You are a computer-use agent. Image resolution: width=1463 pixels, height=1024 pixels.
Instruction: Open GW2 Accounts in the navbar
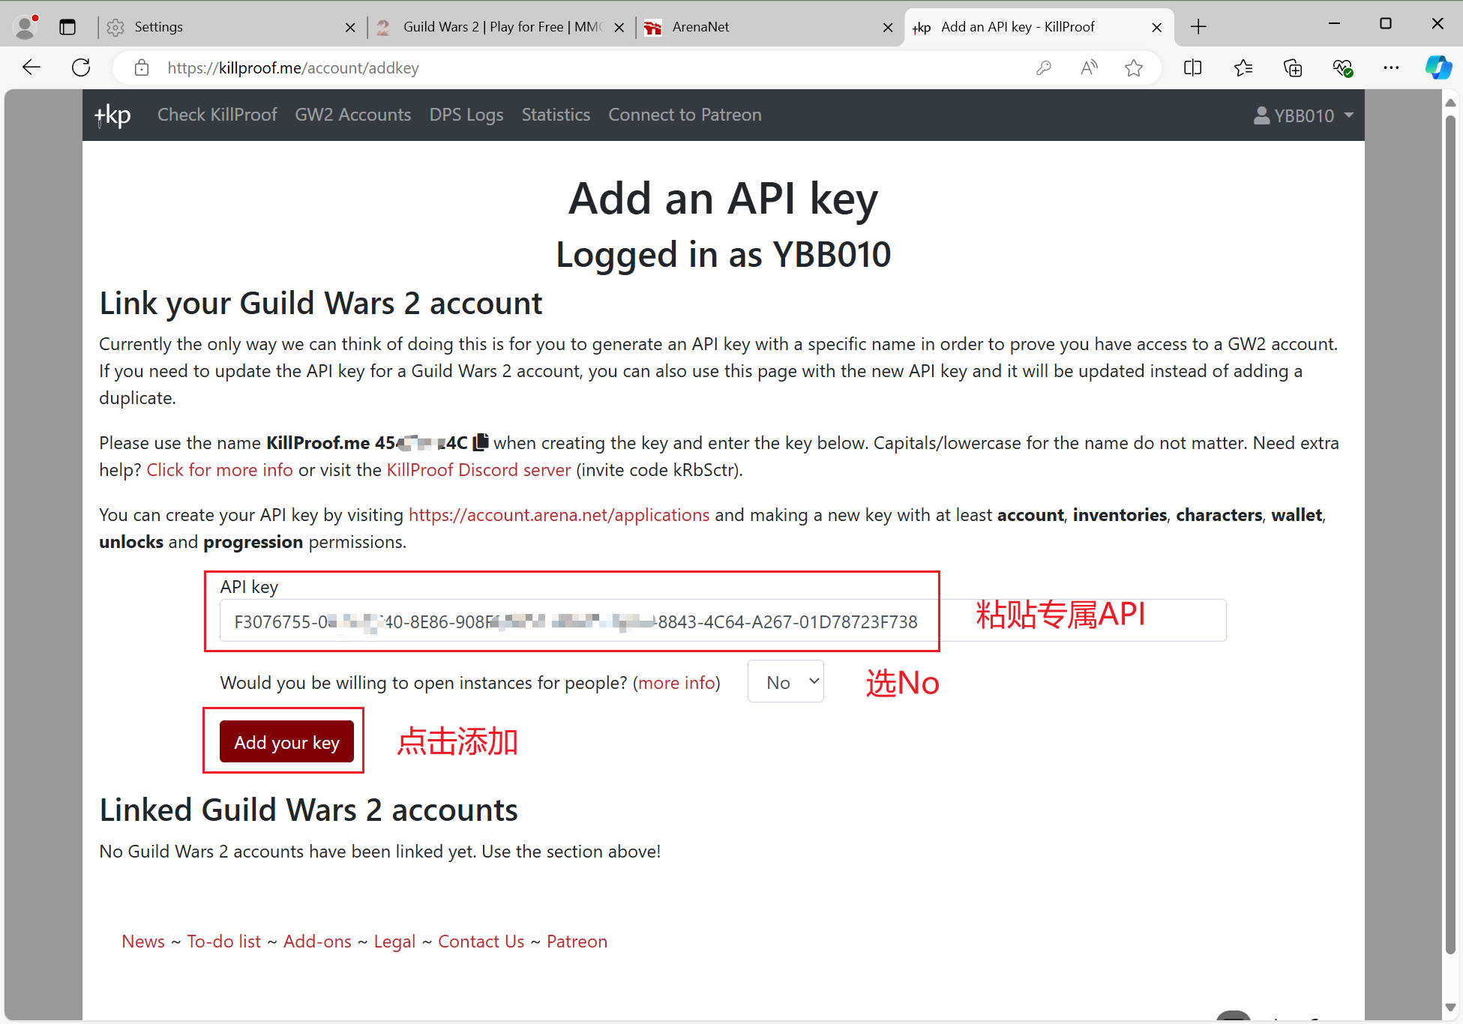point(353,115)
